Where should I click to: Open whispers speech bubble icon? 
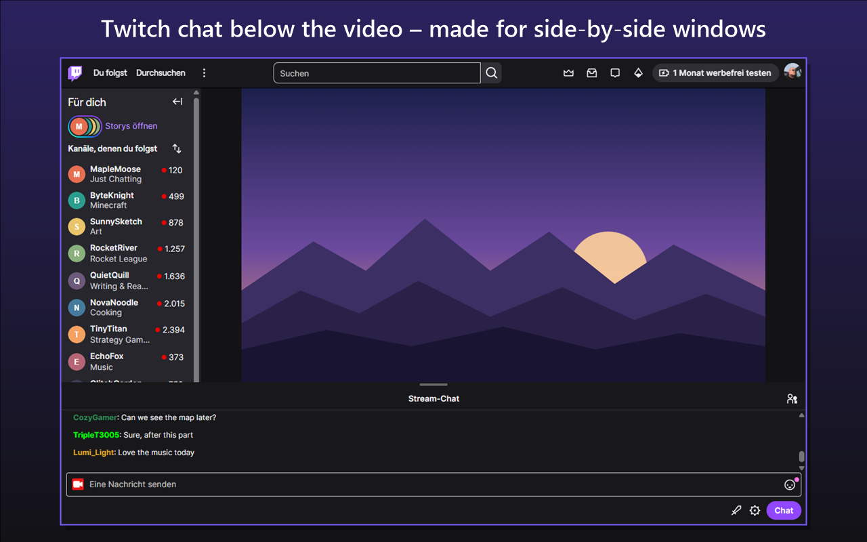click(615, 73)
